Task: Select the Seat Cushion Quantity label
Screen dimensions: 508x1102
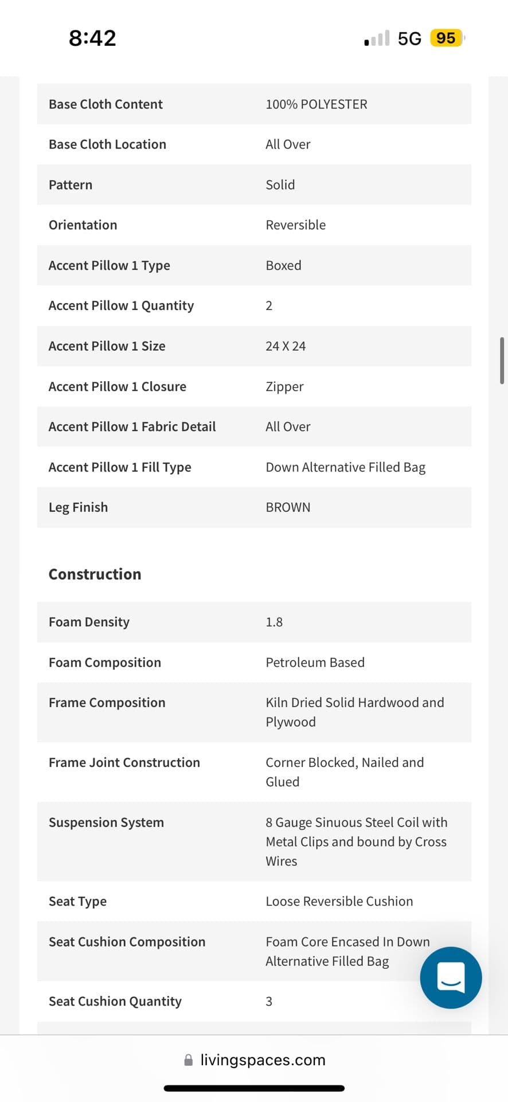Action: [x=115, y=1002]
